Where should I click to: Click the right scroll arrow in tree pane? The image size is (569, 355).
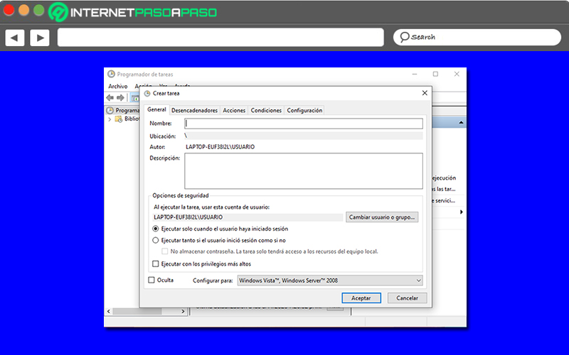[183, 311]
